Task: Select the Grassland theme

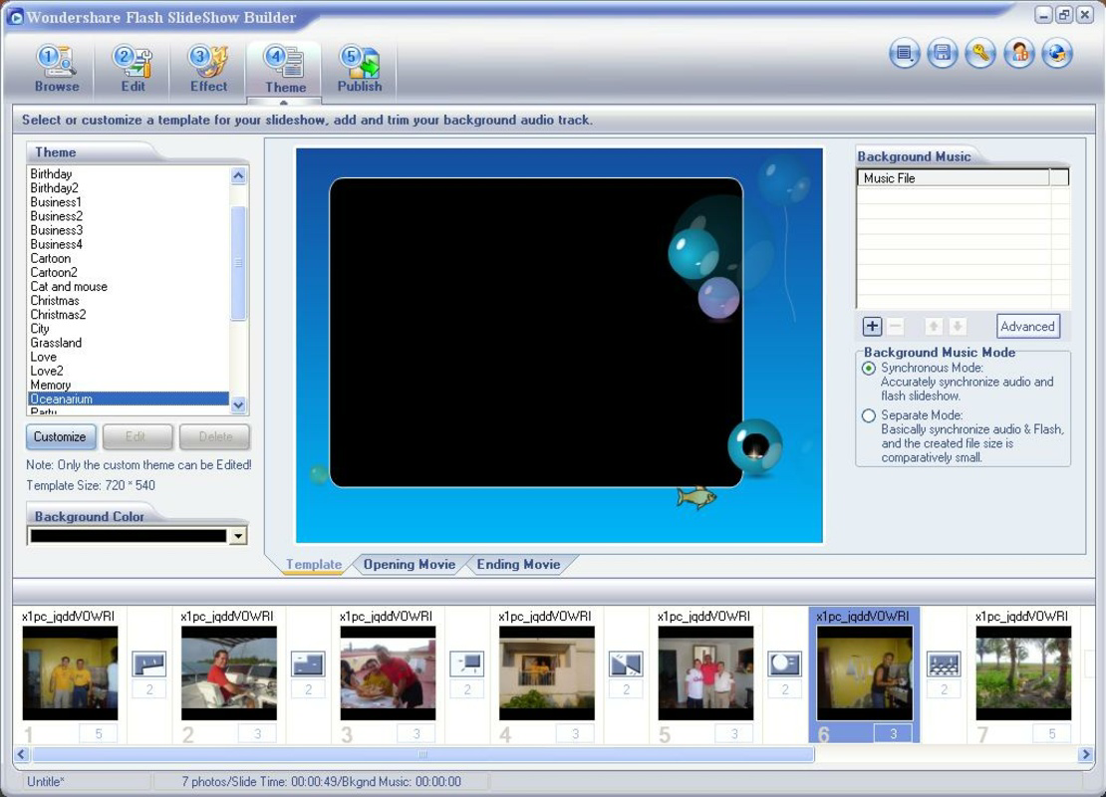Action: (129, 343)
